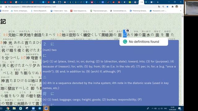Click the 'load; baggage; cargo' definition line
The height and width of the screenshot is (111, 198).
(x=92, y=100)
